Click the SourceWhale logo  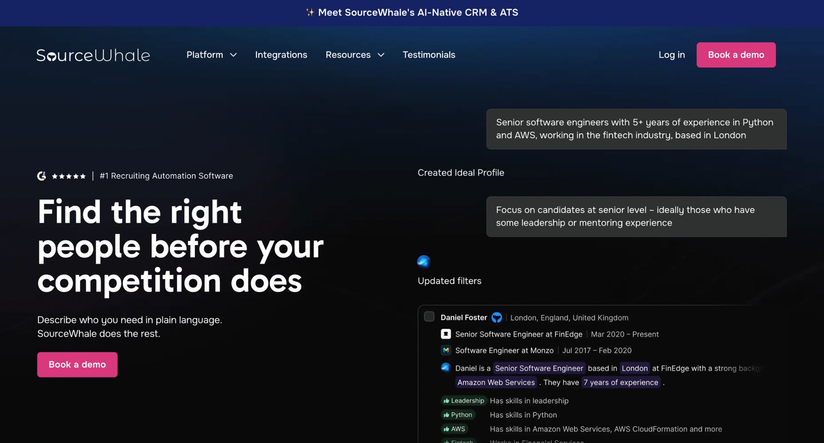[x=93, y=55]
